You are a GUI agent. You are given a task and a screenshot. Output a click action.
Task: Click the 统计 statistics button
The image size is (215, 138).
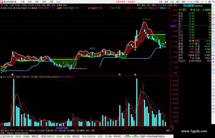point(149,5)
